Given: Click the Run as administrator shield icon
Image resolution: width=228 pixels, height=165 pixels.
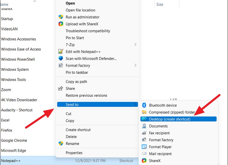Looking at the screenshot, I should click(60, 17).
